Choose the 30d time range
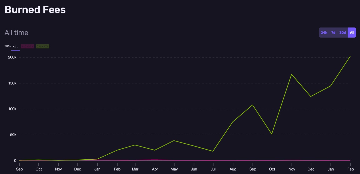This screenshot has height=174, width=360. pyautogui.click(x=343, y=33)
